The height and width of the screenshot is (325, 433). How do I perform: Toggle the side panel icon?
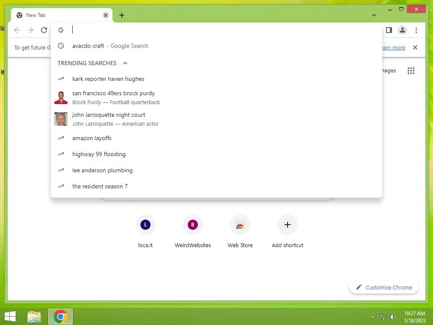(389, 30)
